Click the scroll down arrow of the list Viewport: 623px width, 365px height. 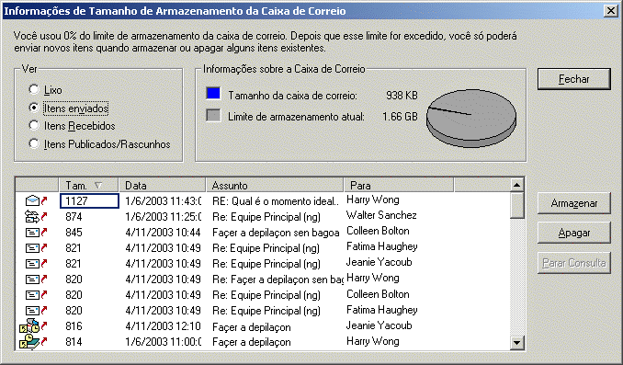tap(516, 342)
